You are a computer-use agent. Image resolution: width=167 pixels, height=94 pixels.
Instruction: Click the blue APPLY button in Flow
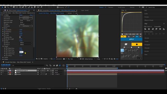[132, 39]
